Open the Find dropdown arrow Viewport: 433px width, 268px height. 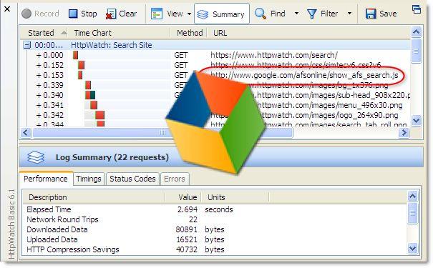point(296,14)
